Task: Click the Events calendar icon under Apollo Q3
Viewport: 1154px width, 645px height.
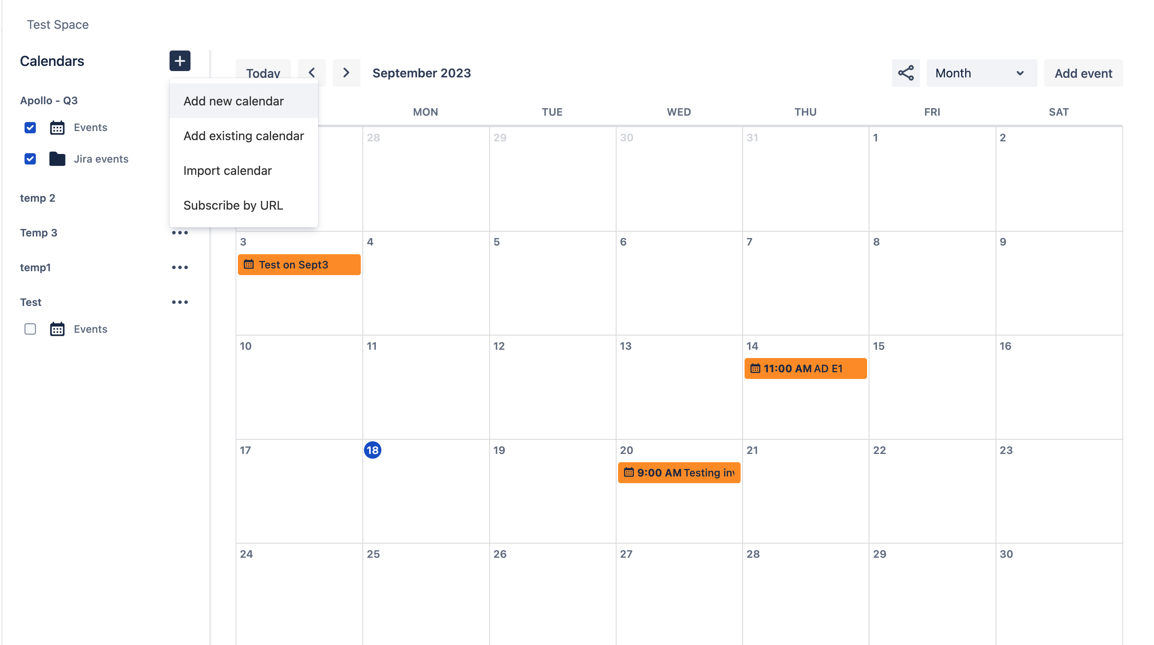Action: (x=56, y=127)
